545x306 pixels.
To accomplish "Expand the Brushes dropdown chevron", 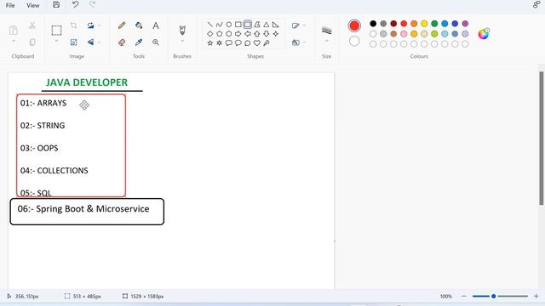I will [x=182, y=42].
